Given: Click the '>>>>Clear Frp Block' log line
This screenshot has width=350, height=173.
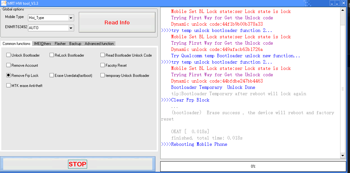Looking at the screenshot, I should point(185,100).
